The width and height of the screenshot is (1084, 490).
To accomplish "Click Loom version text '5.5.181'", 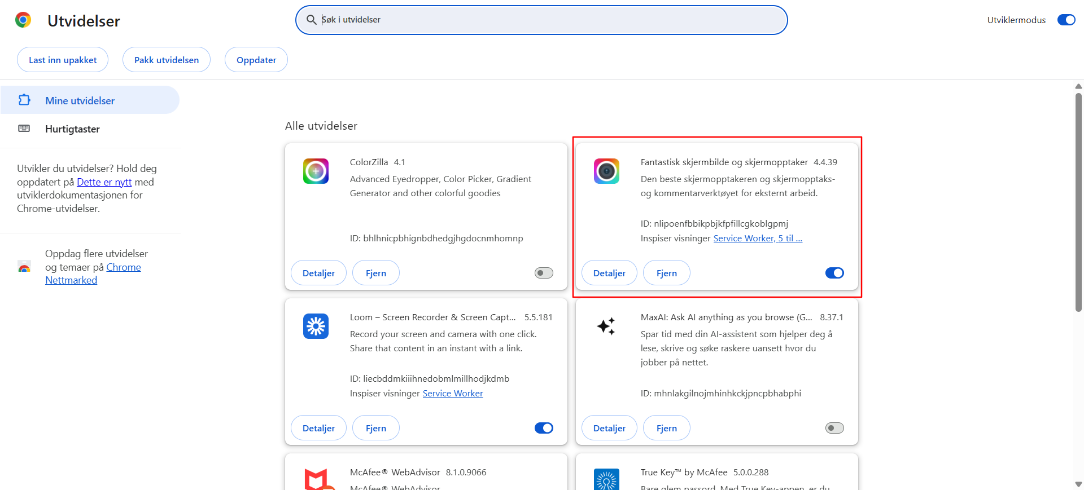I will tap(539, 317).
